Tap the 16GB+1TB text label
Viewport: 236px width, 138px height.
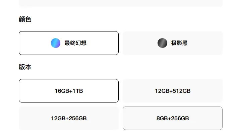point(69,91)
